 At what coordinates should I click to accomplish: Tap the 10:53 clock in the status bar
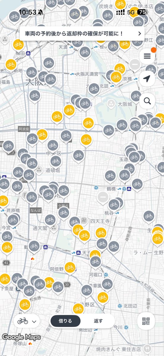click(27, 12)
